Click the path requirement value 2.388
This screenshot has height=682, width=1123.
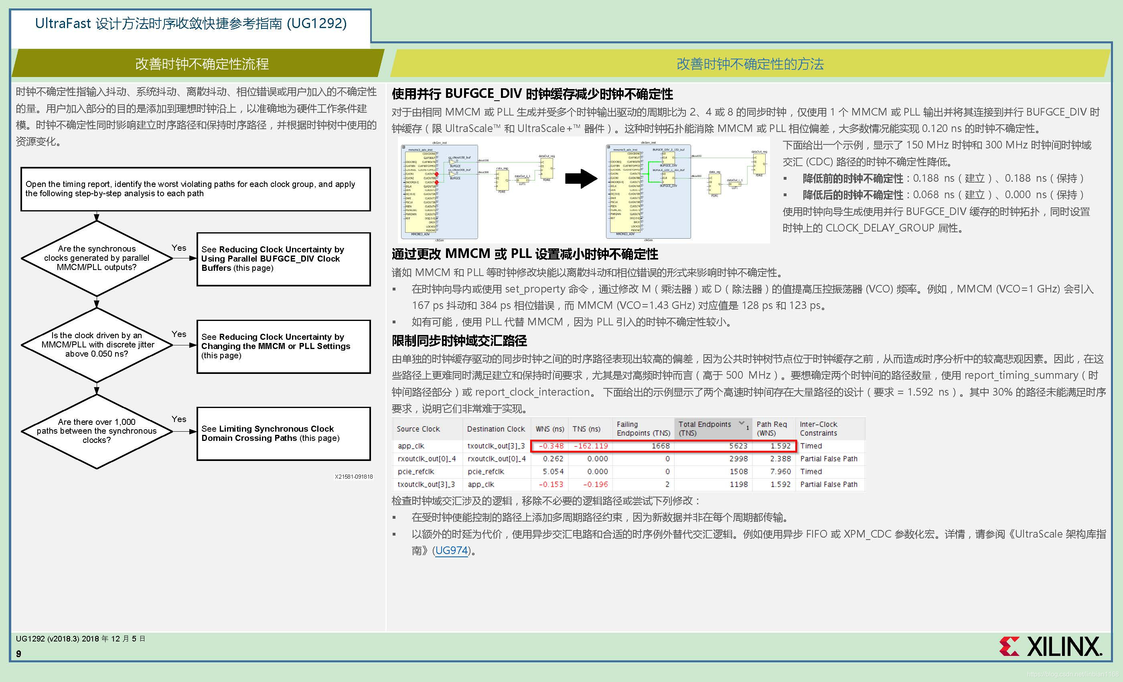point(780,459)
